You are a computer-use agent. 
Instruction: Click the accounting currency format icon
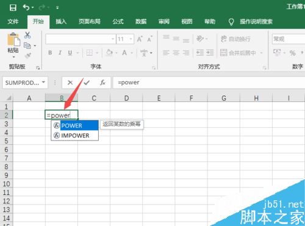pos(277,53)
